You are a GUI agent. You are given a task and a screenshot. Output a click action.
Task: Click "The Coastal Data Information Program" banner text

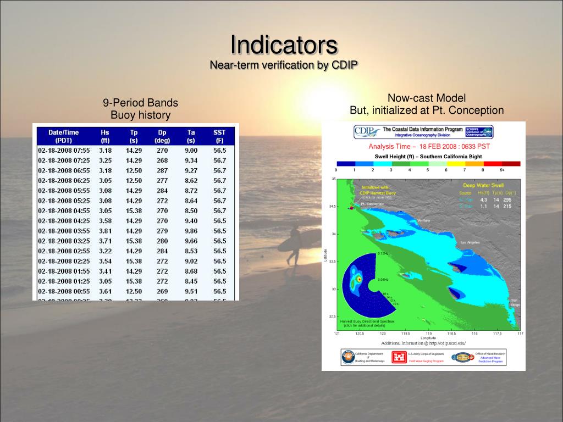coord(423,129)
